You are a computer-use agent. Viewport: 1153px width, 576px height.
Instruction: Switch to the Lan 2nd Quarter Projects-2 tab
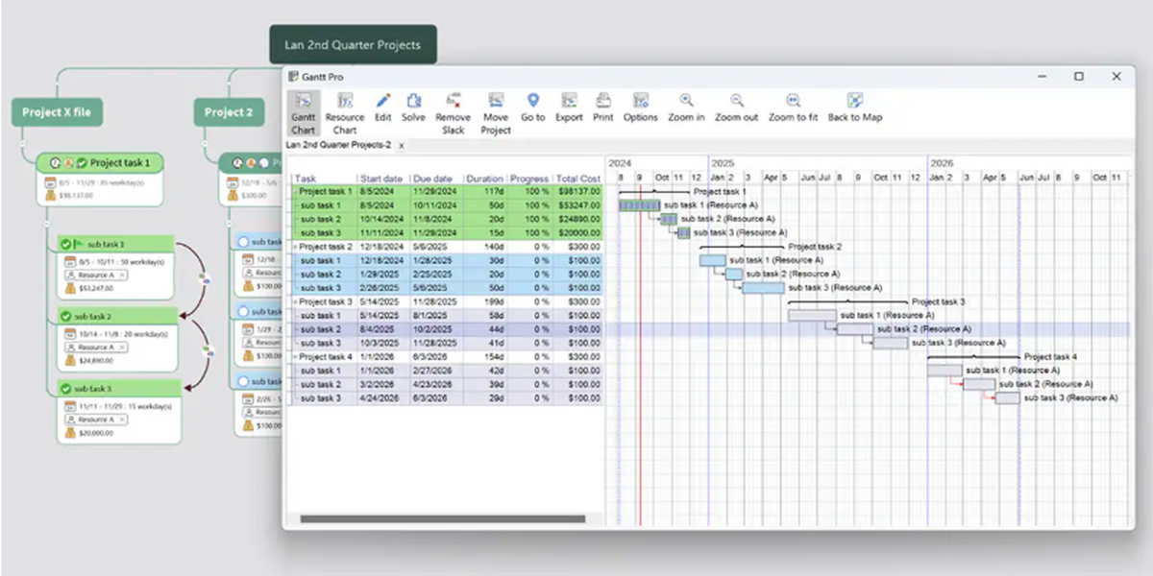click(338, 145)
